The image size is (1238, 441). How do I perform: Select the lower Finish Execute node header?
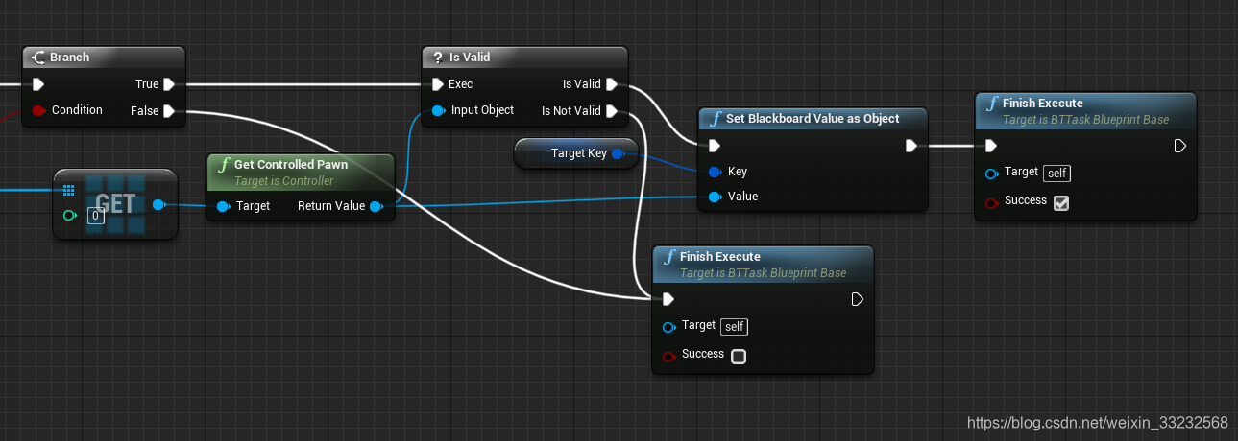764,264
